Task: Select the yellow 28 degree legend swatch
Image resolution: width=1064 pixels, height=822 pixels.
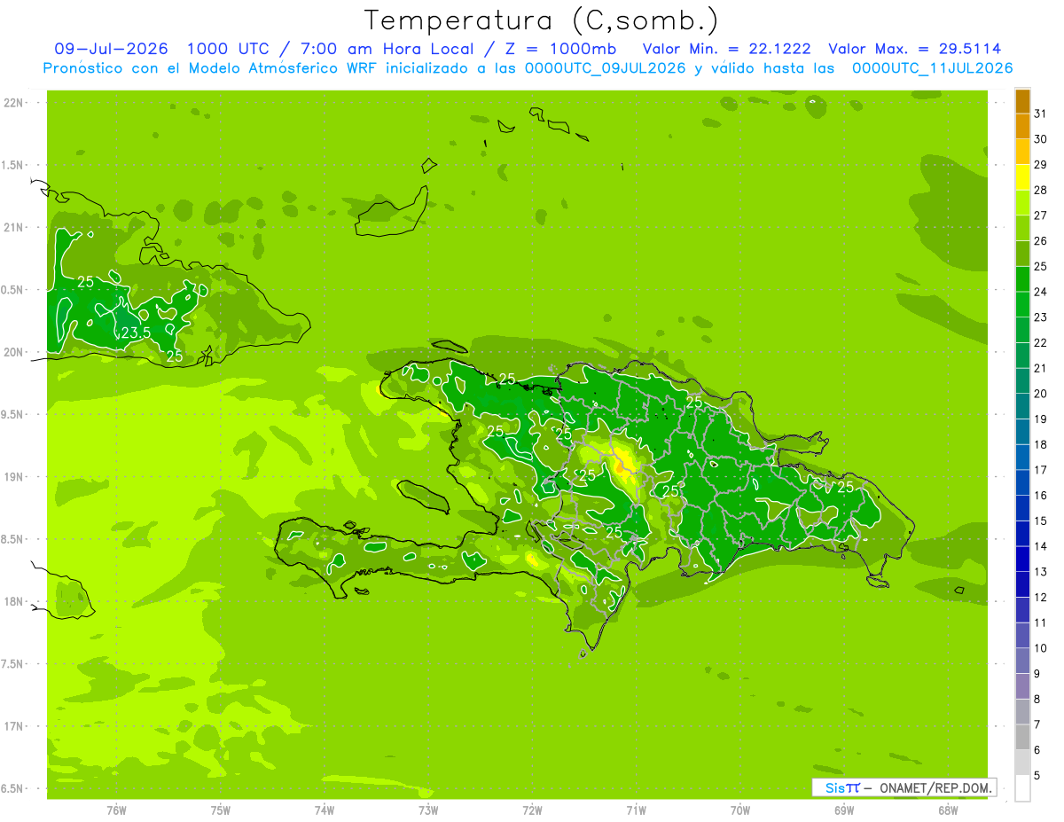Action: tap(1022, 178)
